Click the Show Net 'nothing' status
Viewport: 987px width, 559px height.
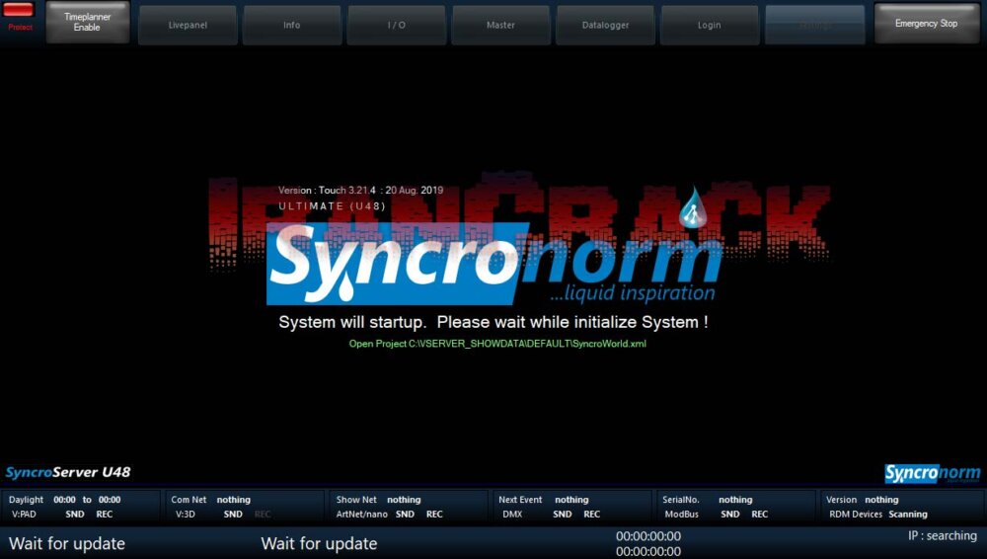pyautogui.click(x=404, y=500)
